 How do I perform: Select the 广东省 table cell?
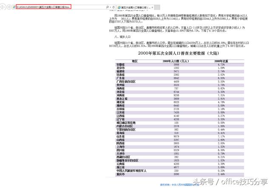click(x=120, y=78)
